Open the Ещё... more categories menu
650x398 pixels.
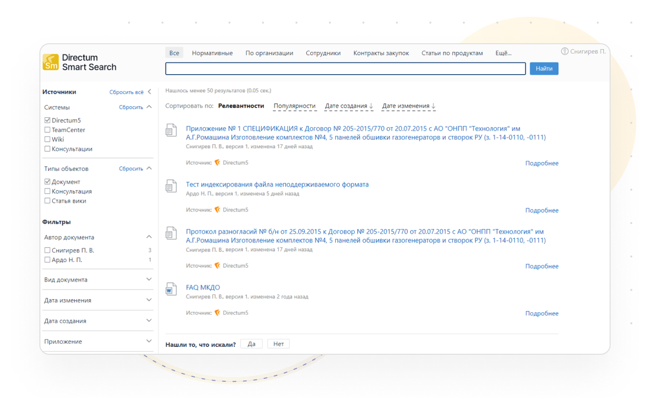click(503, 53)
